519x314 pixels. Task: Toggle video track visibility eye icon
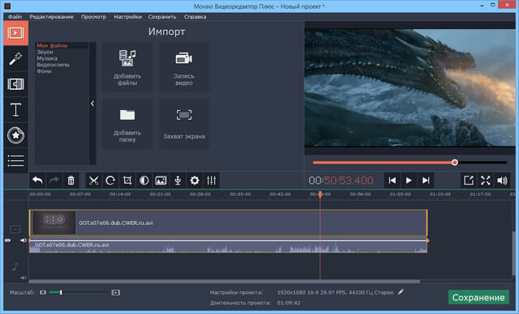(x=7, y=240)
